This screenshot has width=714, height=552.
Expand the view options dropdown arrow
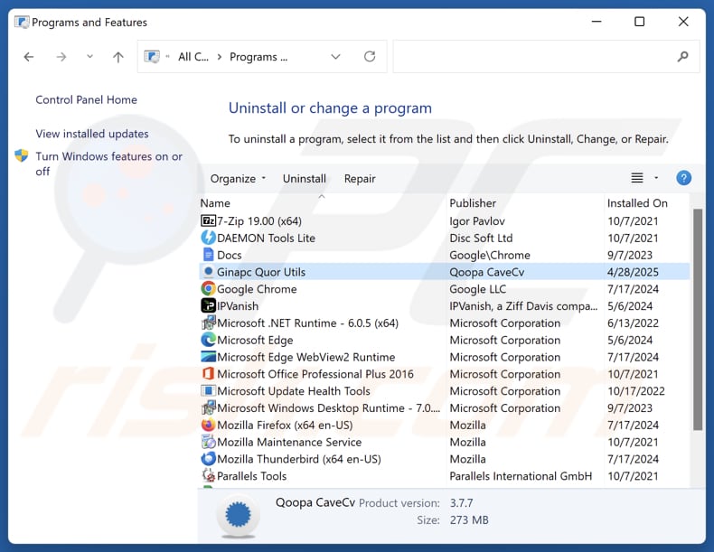[656, 178]
